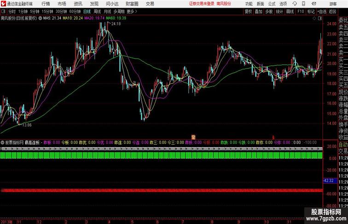
Task: Open the 交易 side tab on right
Action: pyautogui.click(x=343, y=151)
